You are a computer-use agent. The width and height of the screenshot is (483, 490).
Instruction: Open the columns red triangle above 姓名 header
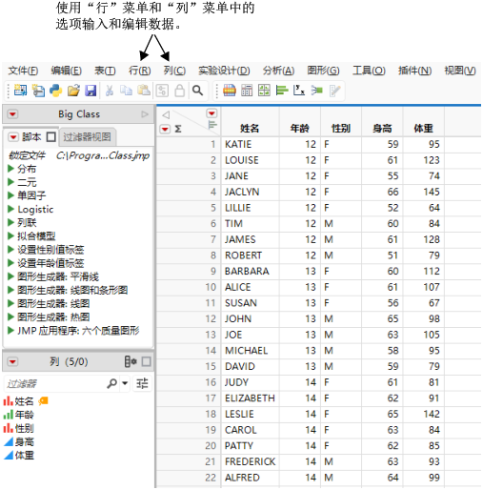[x=211, y=113]
